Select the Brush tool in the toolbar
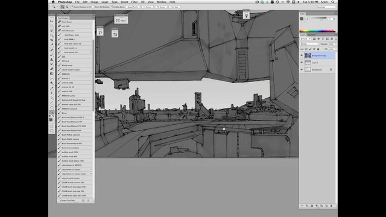This screenshot has width=386, height=217. coord(52,55)
